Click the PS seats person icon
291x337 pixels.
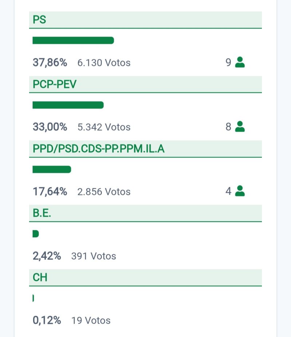[240, 63]
